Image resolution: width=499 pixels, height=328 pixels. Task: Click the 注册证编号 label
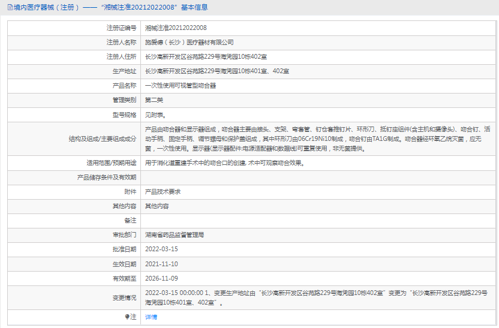[121, 28]
